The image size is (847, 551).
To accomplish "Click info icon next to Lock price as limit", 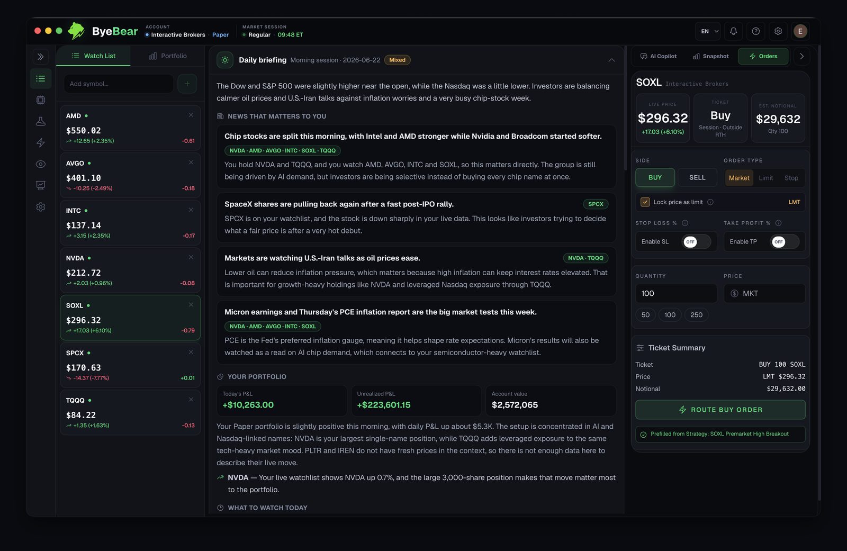I will click(710, 202).
